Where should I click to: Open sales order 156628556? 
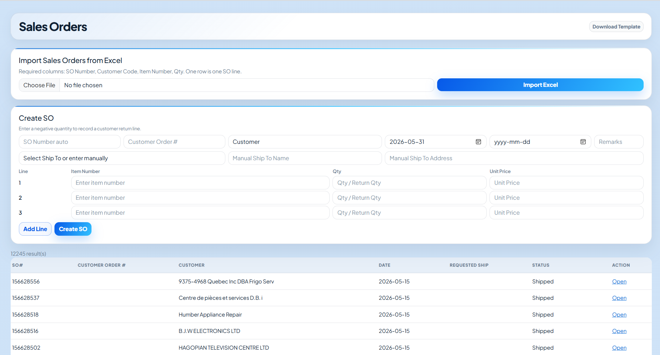[x=619, y=281]
